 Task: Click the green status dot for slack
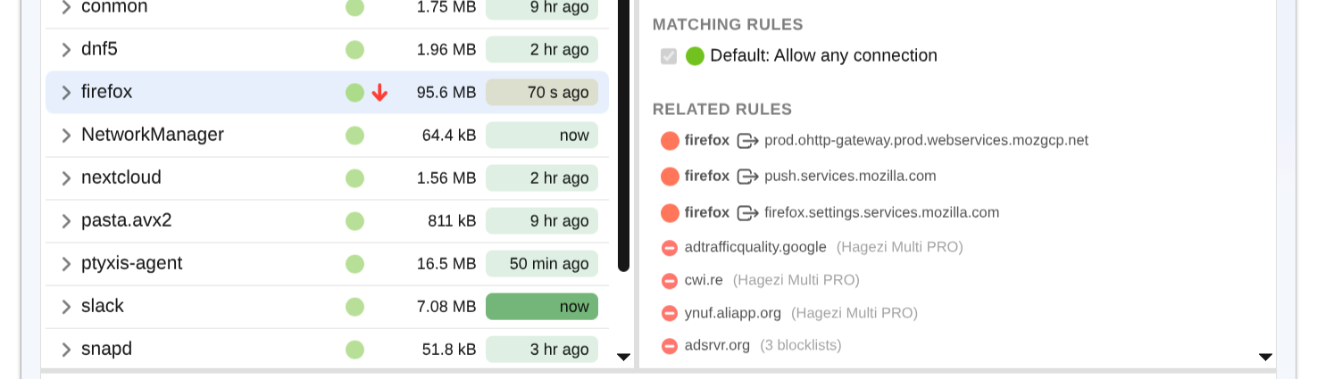coord(355,307)
